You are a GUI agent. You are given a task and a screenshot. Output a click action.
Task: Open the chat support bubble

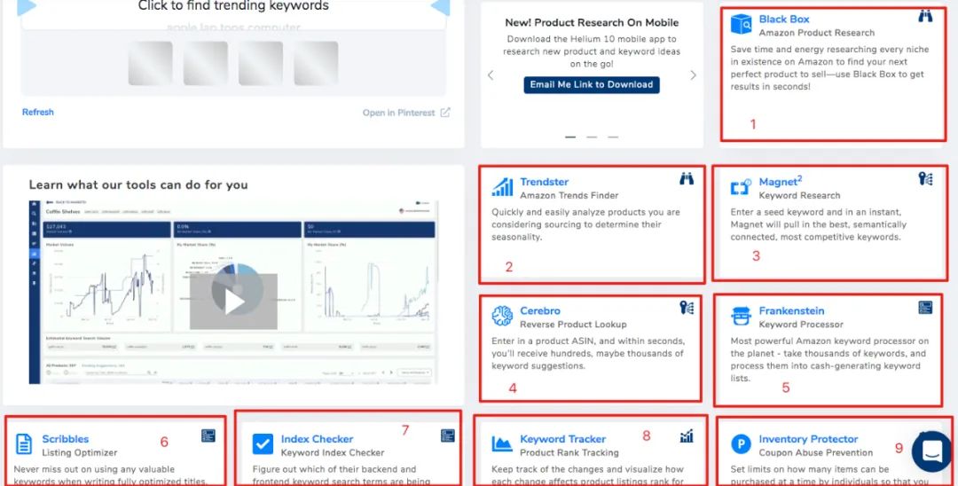[x=931, y=451]
